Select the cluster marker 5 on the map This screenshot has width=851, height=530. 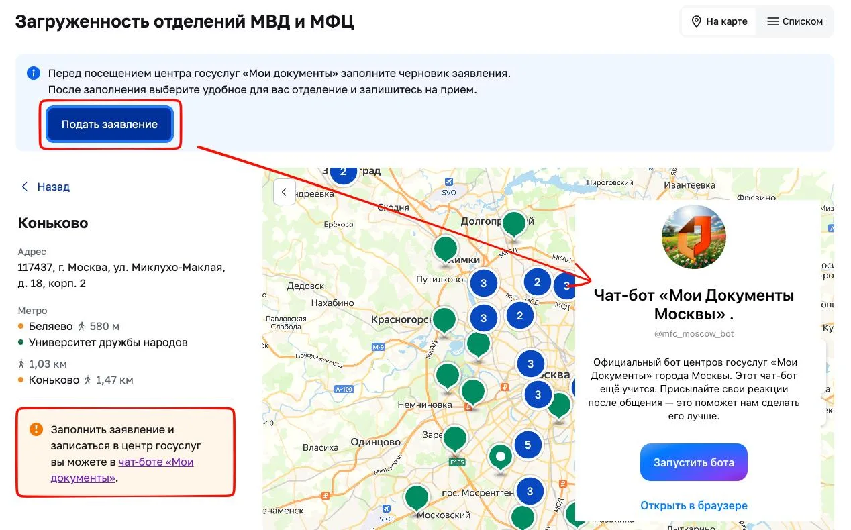coord(528,445)
